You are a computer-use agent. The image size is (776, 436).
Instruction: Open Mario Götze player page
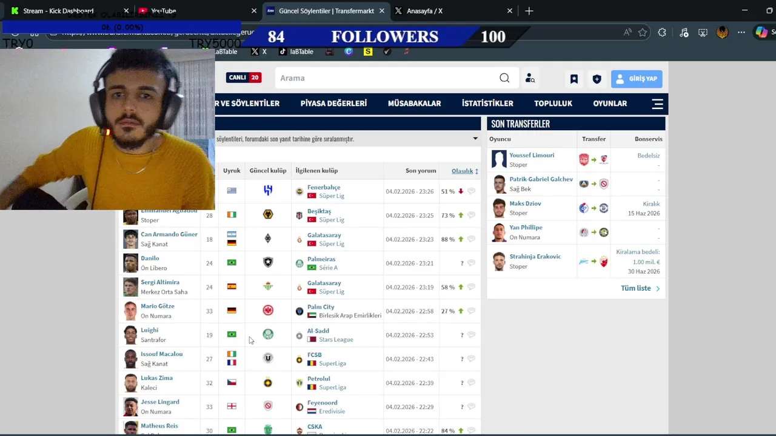(158, 306)
